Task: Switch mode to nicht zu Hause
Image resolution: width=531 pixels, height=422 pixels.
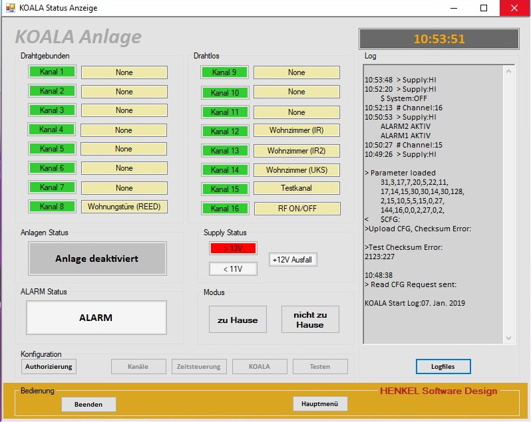Action: [x=310, y=320]
